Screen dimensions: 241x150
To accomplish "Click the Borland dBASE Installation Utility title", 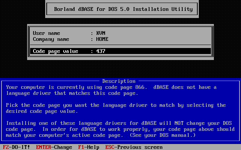I will tap(123, 9).
